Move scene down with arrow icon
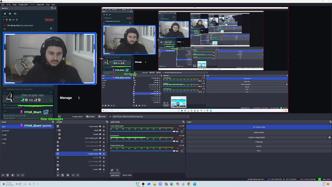The image size is (332, 187). point(23,175)
